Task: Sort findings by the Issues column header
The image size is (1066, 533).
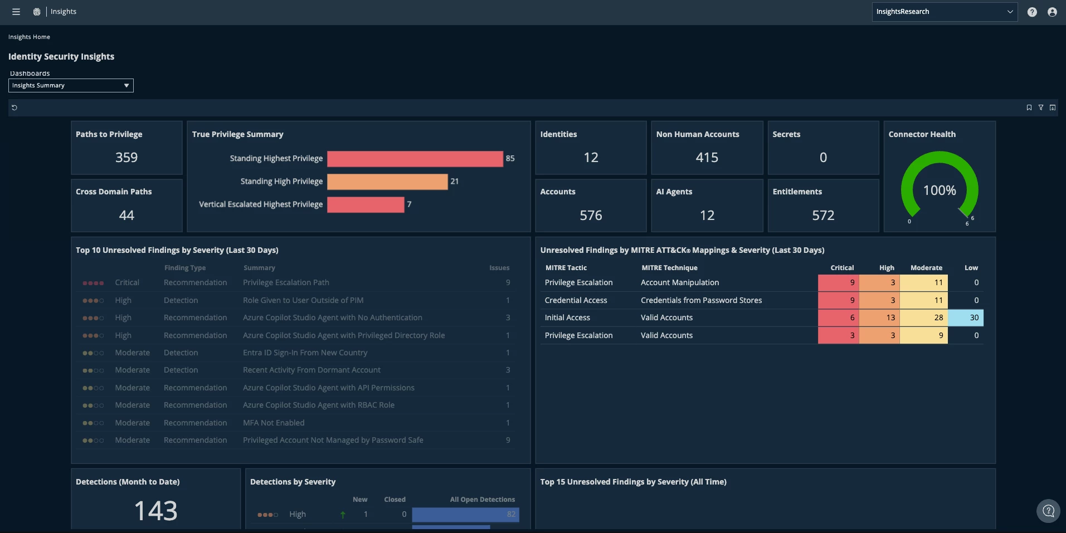Action: pos(499,268)
